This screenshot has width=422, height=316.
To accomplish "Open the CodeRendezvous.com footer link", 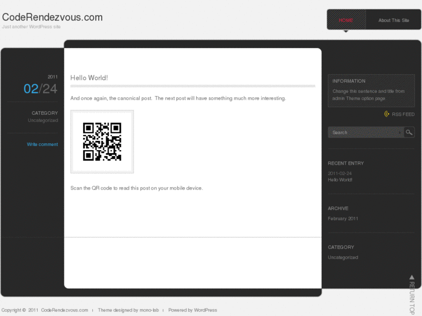I will pos(64,310).
